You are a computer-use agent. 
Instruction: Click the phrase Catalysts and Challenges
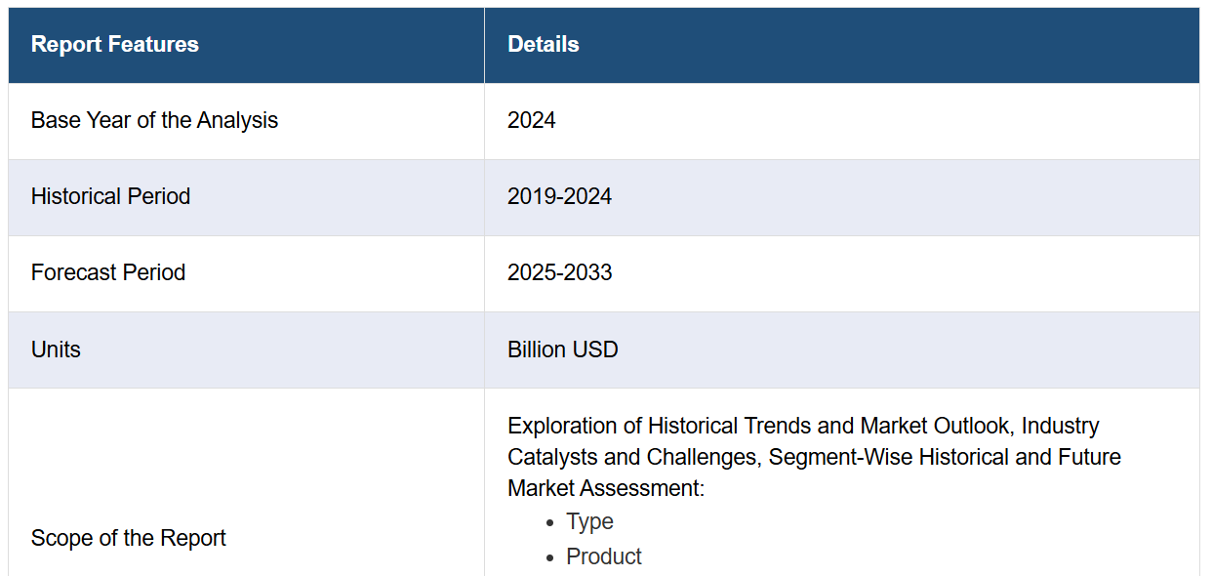click(633, 458)
